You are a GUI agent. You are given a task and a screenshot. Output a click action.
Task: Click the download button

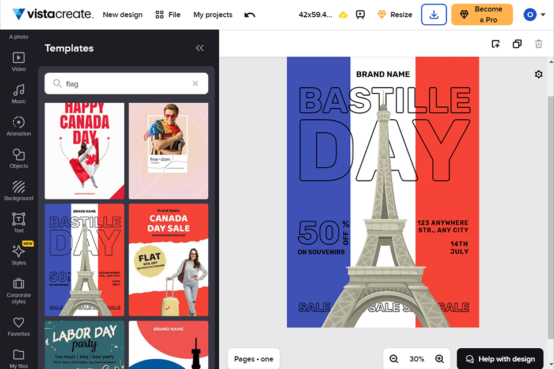coord(434,14)
